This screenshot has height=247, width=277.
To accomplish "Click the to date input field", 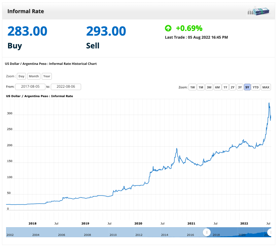I will 66,87.
